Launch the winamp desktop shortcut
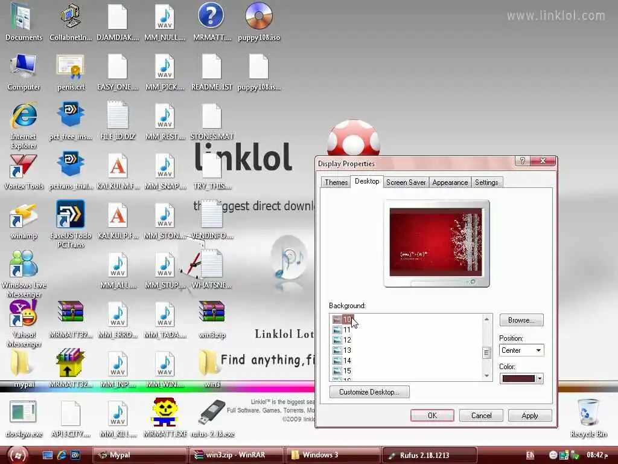The height and width of the screenshot is (464, 618). pyautogui.click(x=24, y=221)
